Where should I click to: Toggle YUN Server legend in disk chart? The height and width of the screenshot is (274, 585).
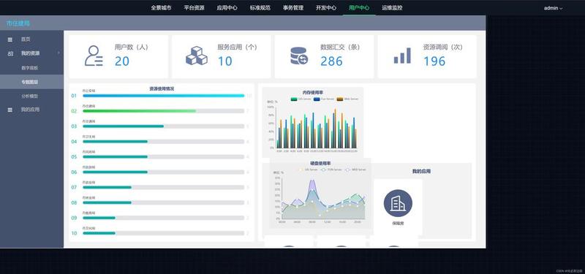click(331, 170)
